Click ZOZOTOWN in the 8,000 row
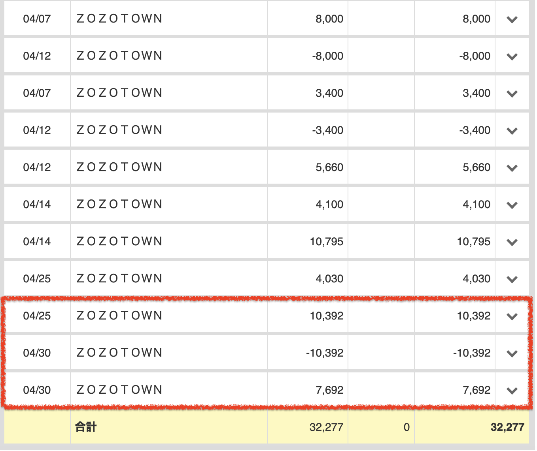Image resolution: width=537 pixels, height=451 pixels. pos(119,19)
